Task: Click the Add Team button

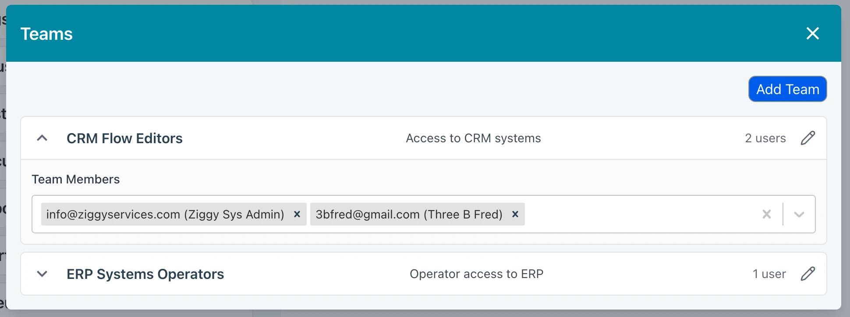Action: [787, 89]
